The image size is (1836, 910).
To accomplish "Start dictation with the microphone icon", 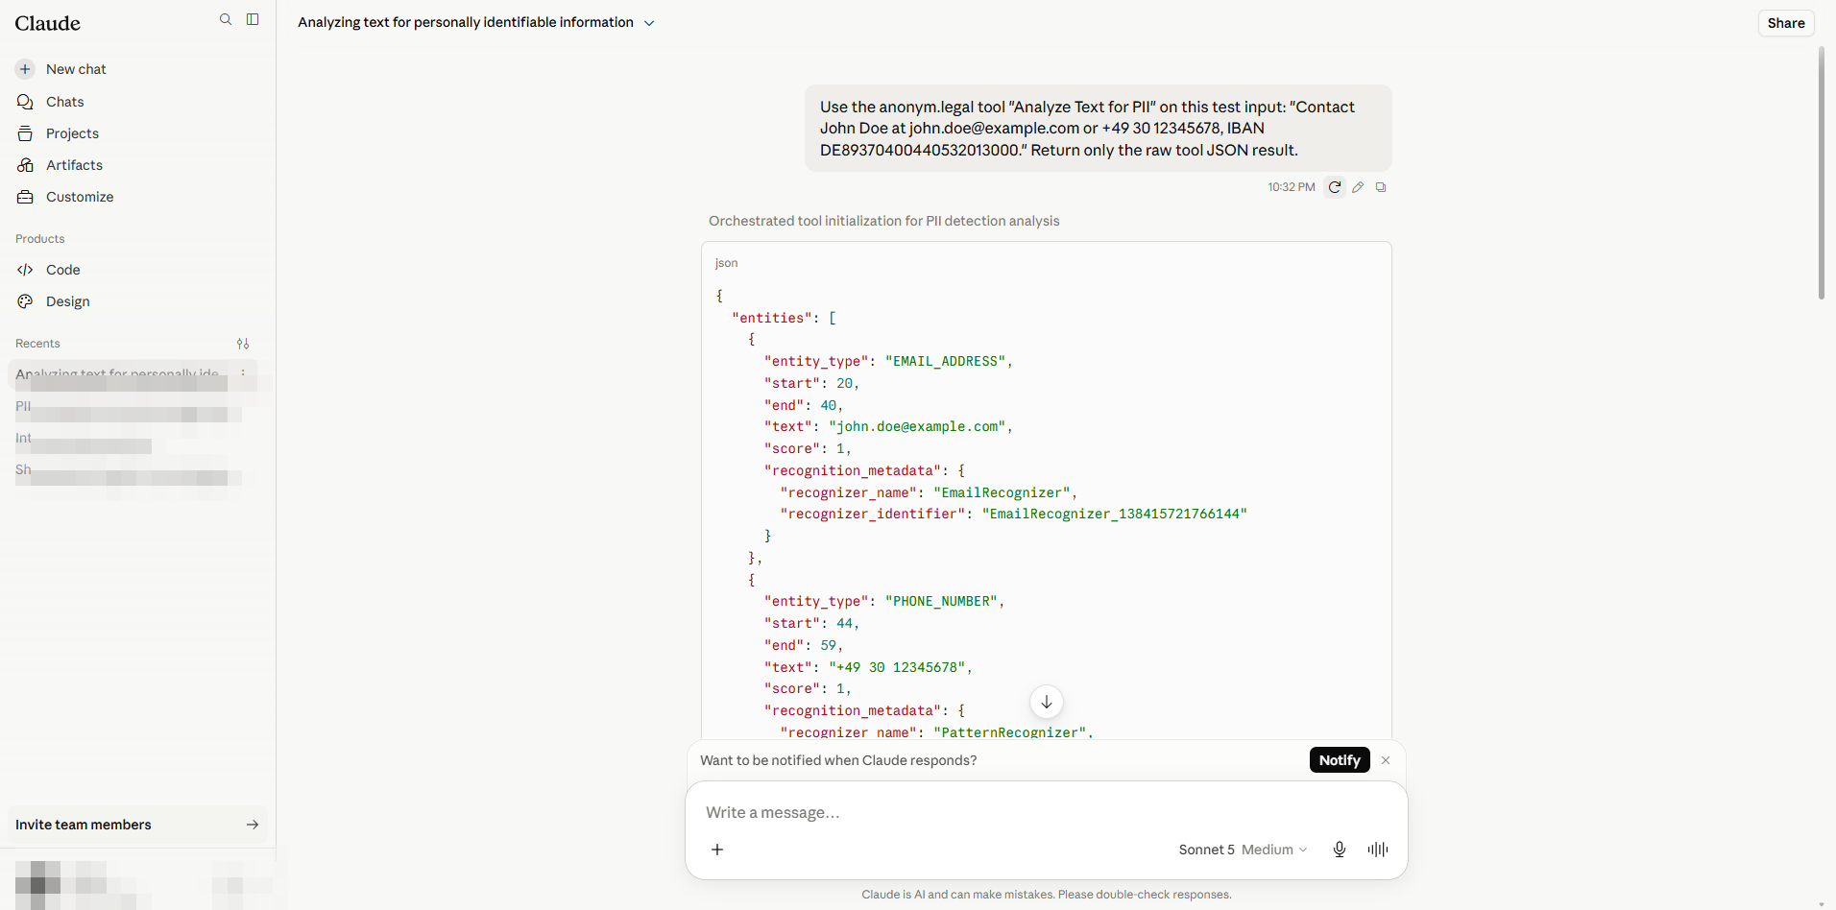I will click(1340, 850).
